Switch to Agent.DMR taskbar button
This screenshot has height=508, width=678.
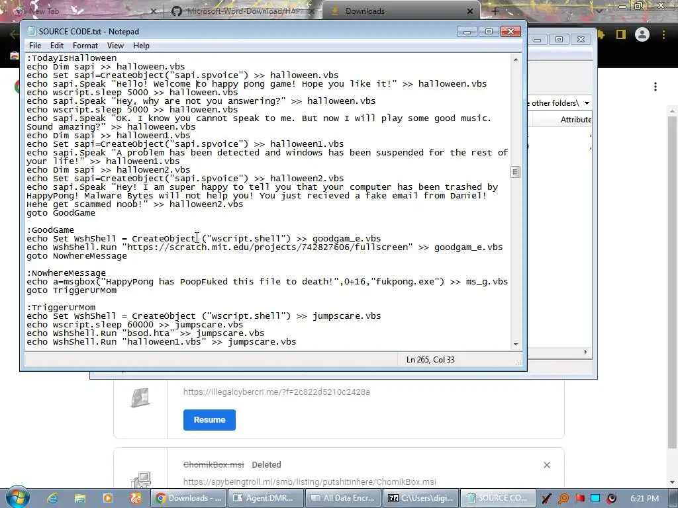pyautogui.click(x=265, y=498)
